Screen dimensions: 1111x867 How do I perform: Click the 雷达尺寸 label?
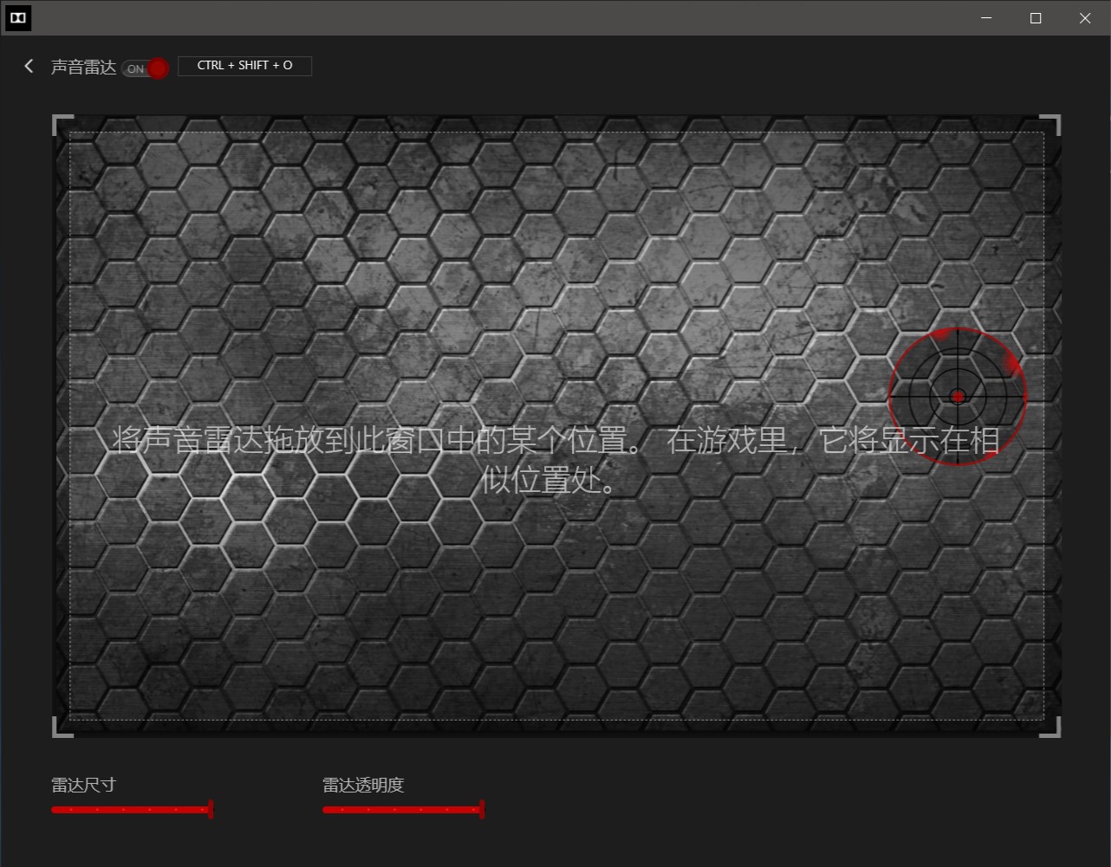[x=83, y=786]
